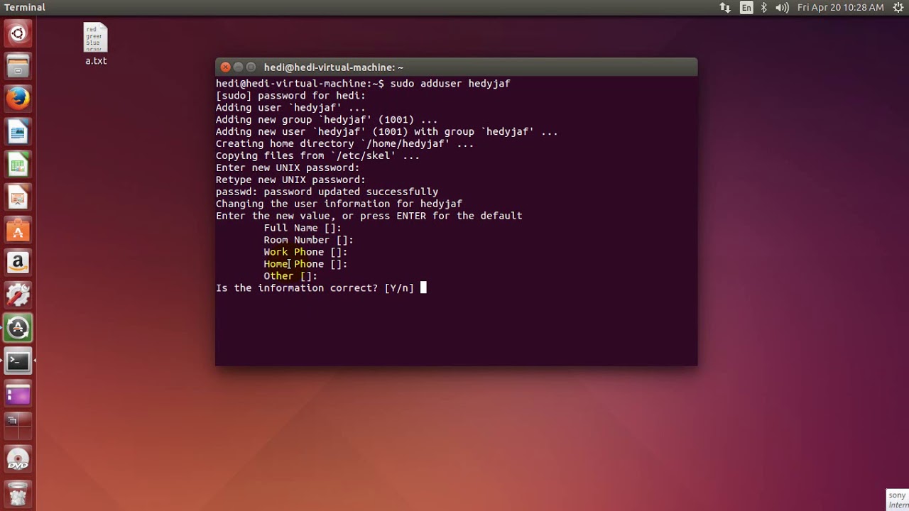The width and height of the screenshot is (909, 511).
Task: Open LibreOffice Impress from the launcher
Action: [18, 197]
